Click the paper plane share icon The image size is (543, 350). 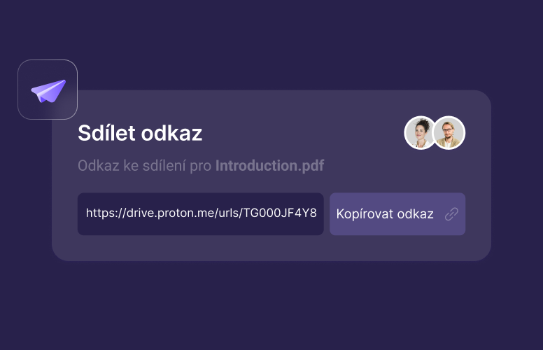(48, 90)
